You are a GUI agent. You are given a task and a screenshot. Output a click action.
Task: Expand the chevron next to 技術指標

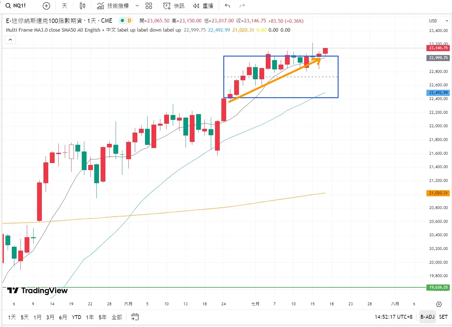point(137,6)
